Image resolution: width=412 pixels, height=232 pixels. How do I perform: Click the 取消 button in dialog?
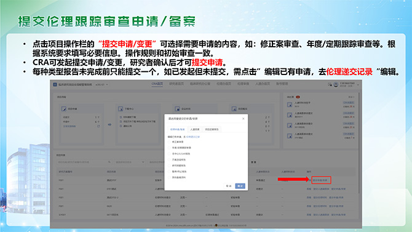229,186
